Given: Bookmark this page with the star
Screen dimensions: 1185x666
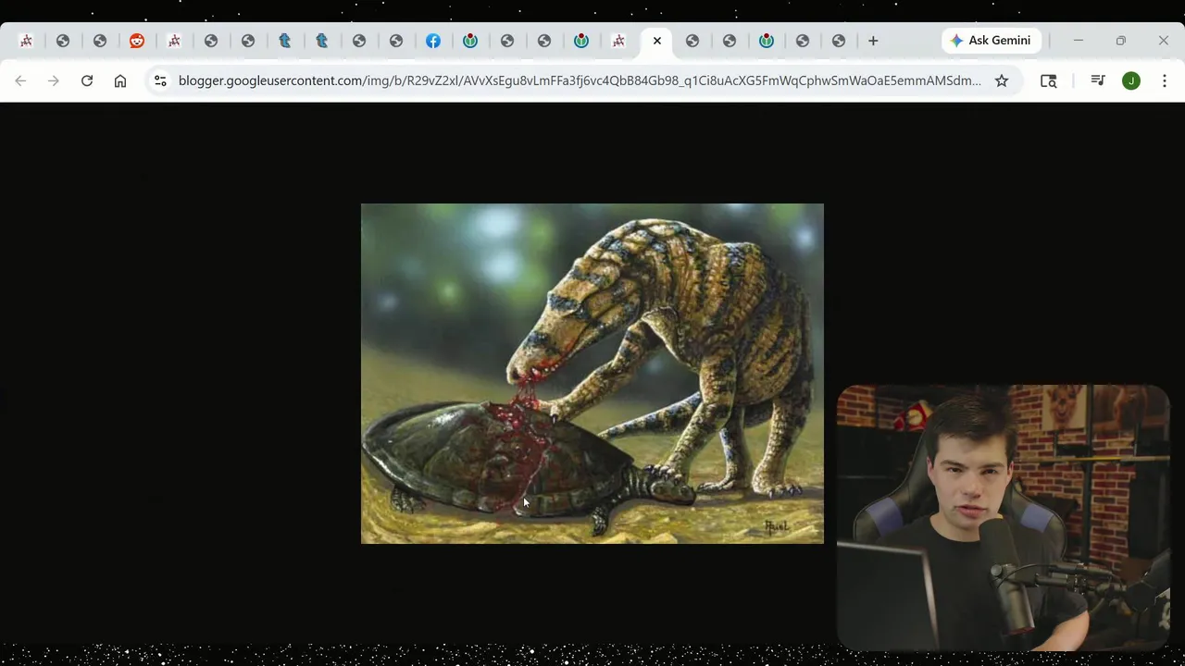Looking at the screenshot, I should tap(1002, 80).
